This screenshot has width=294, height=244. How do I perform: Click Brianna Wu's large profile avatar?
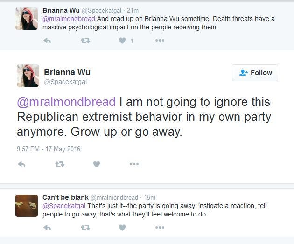point(28,76)
